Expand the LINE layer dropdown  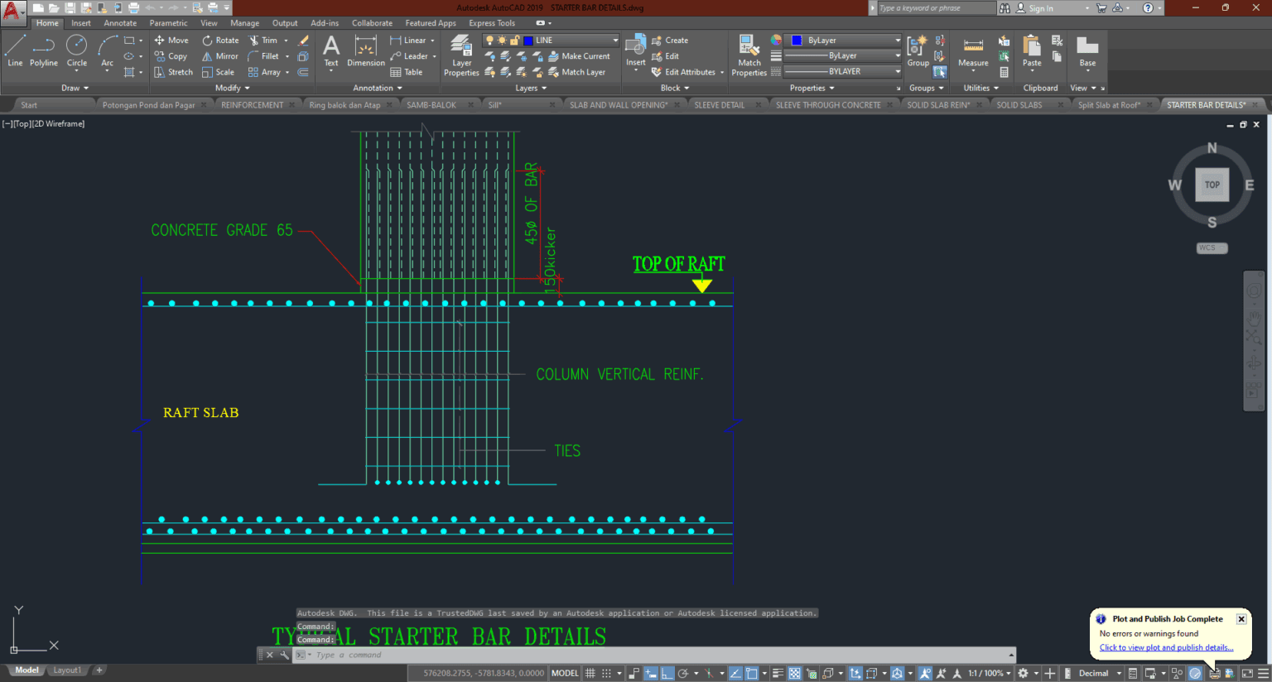click(614, 39)
